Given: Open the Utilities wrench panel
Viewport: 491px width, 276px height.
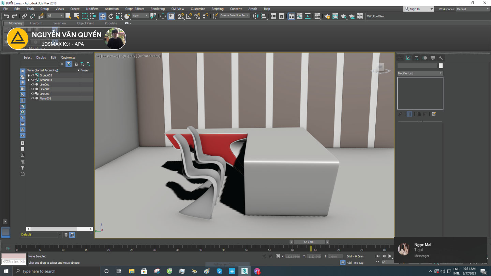Looking at the screenshot, I should 441,58.
